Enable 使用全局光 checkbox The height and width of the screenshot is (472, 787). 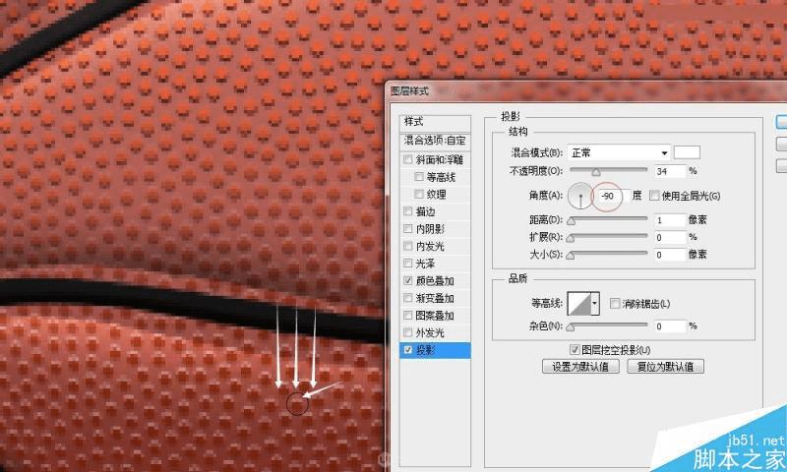[x=654, y=195]
